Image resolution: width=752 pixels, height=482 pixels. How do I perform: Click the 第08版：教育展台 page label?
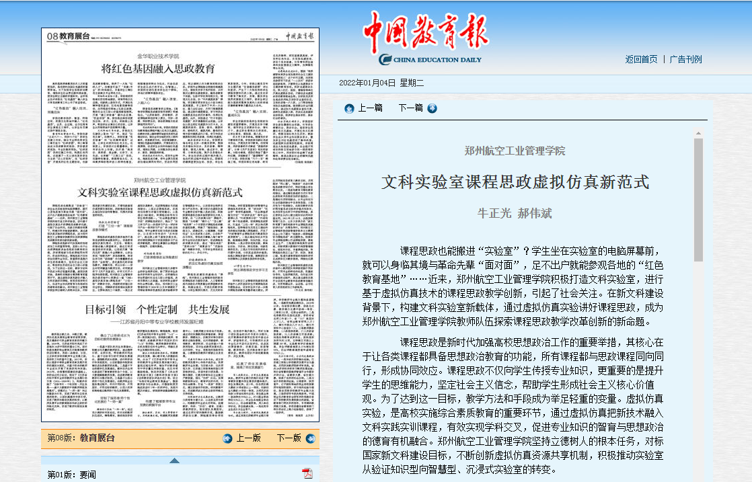coord(81,438)
